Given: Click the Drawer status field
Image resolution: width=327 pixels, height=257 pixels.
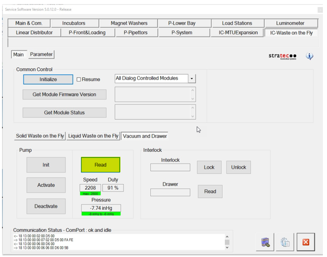Looking at the screenshot, I should pyautogui.click(x=170, y=192).
